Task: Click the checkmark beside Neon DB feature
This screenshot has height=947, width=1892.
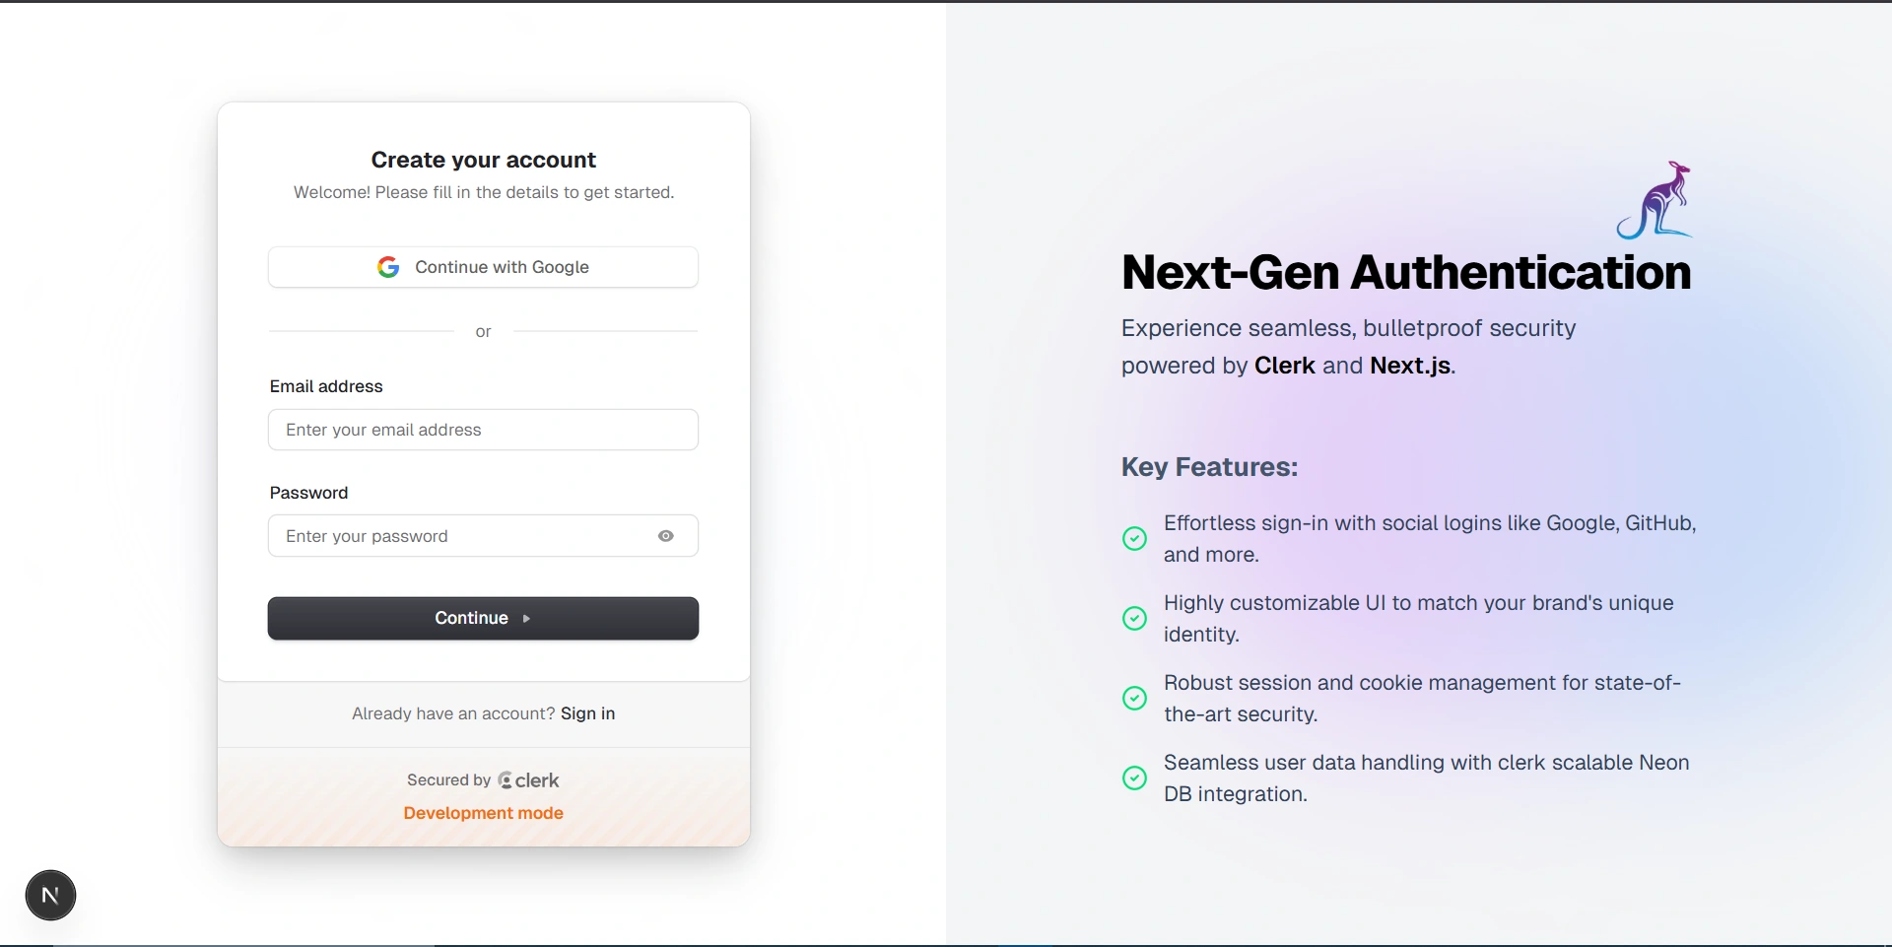Action: click(1134, 778)
